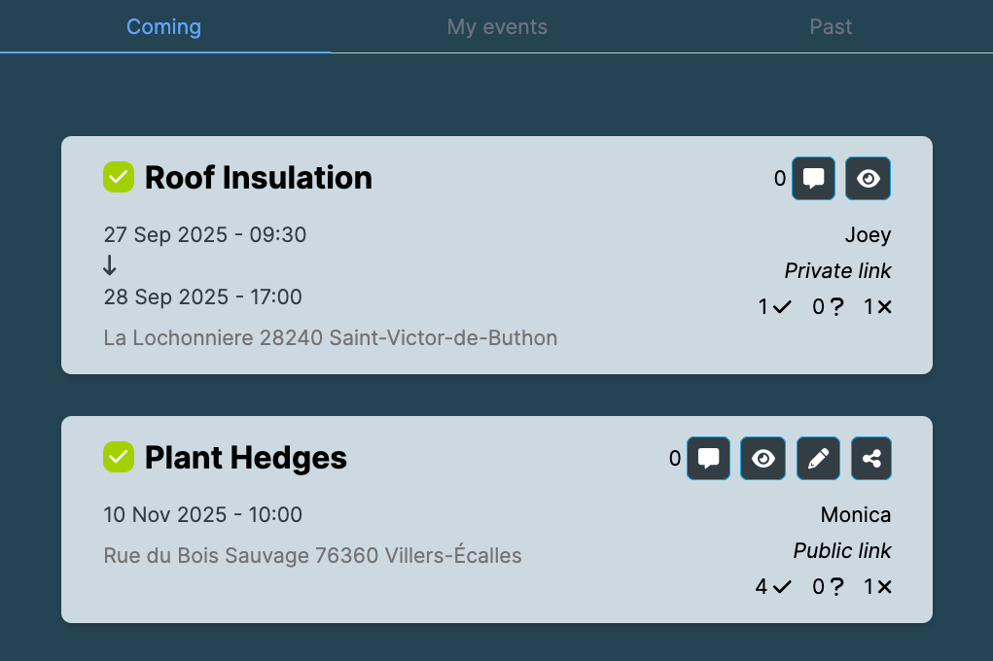
Task: Edit Plant Hedges with pencil icon
Action: pos(818,459)
